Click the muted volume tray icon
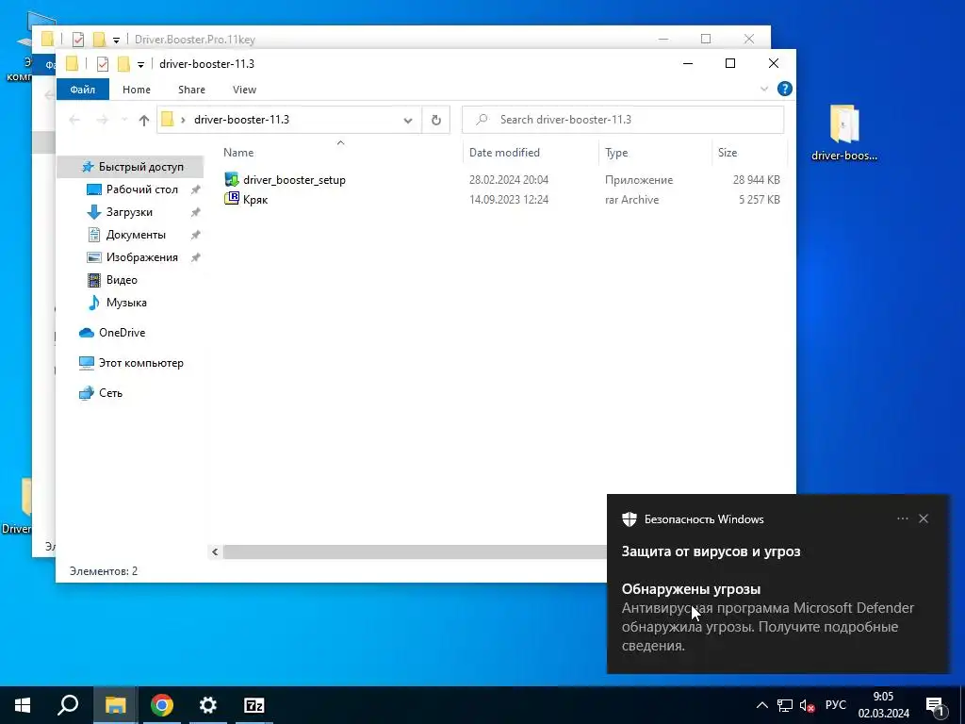The image size is (965, 724). 808,705
